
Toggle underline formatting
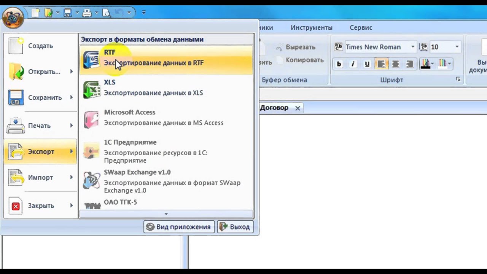click(x=367, y=64)
